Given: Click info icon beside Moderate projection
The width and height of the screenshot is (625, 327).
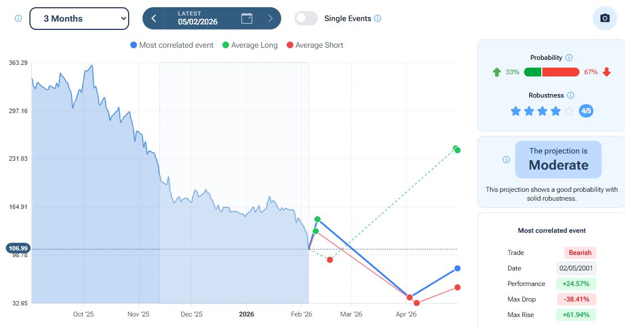Looking at the screenshot, I should (506, 160).
